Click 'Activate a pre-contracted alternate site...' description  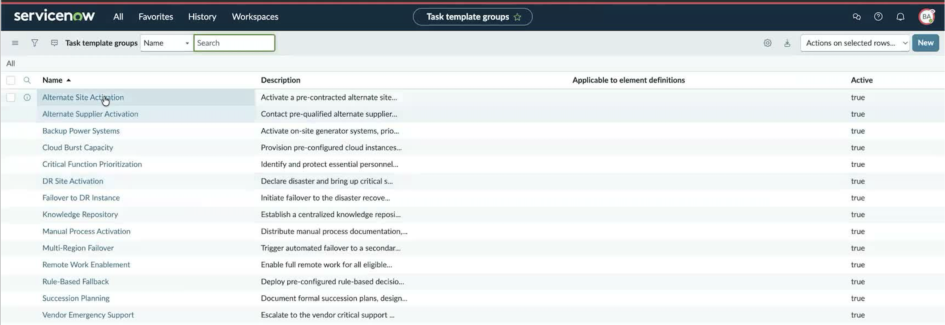point(329,97)
